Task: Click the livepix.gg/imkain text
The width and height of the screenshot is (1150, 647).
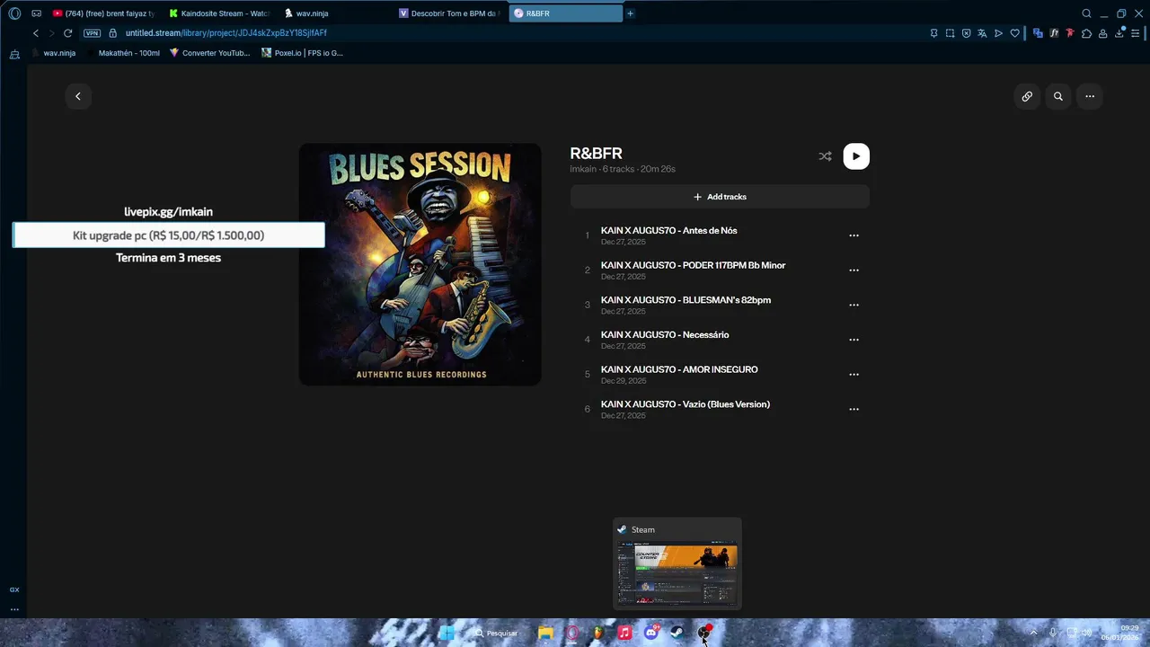Action: (x=168, y=212)
